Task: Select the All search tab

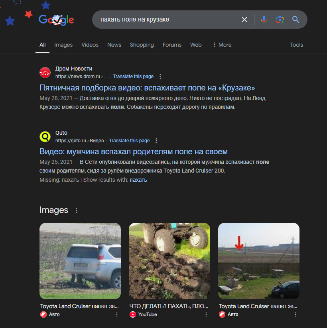Action: click(43, 45)
